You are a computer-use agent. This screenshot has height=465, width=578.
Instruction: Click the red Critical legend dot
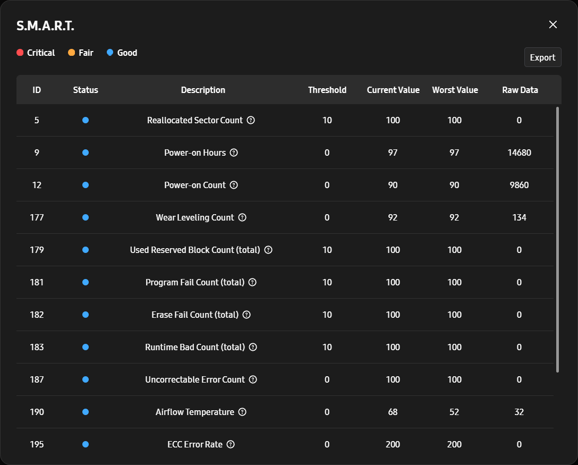(x=20, y=53)
